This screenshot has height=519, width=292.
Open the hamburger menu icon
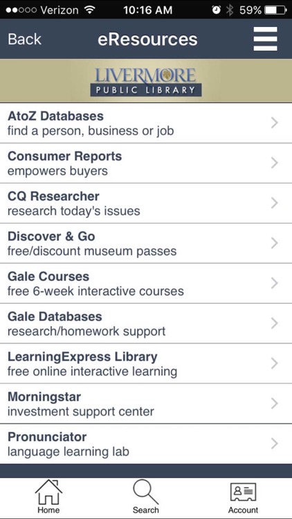click(x=265, y=39)
